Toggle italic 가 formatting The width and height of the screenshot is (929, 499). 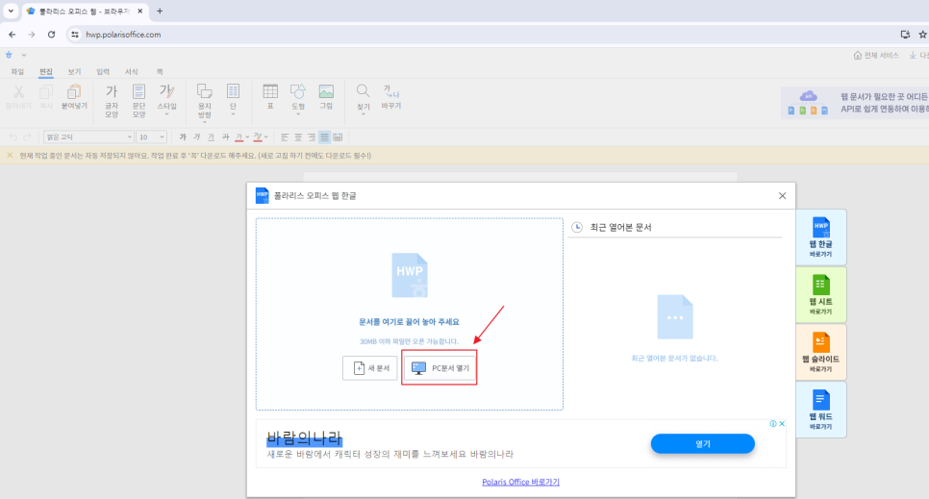click(197, 137)
